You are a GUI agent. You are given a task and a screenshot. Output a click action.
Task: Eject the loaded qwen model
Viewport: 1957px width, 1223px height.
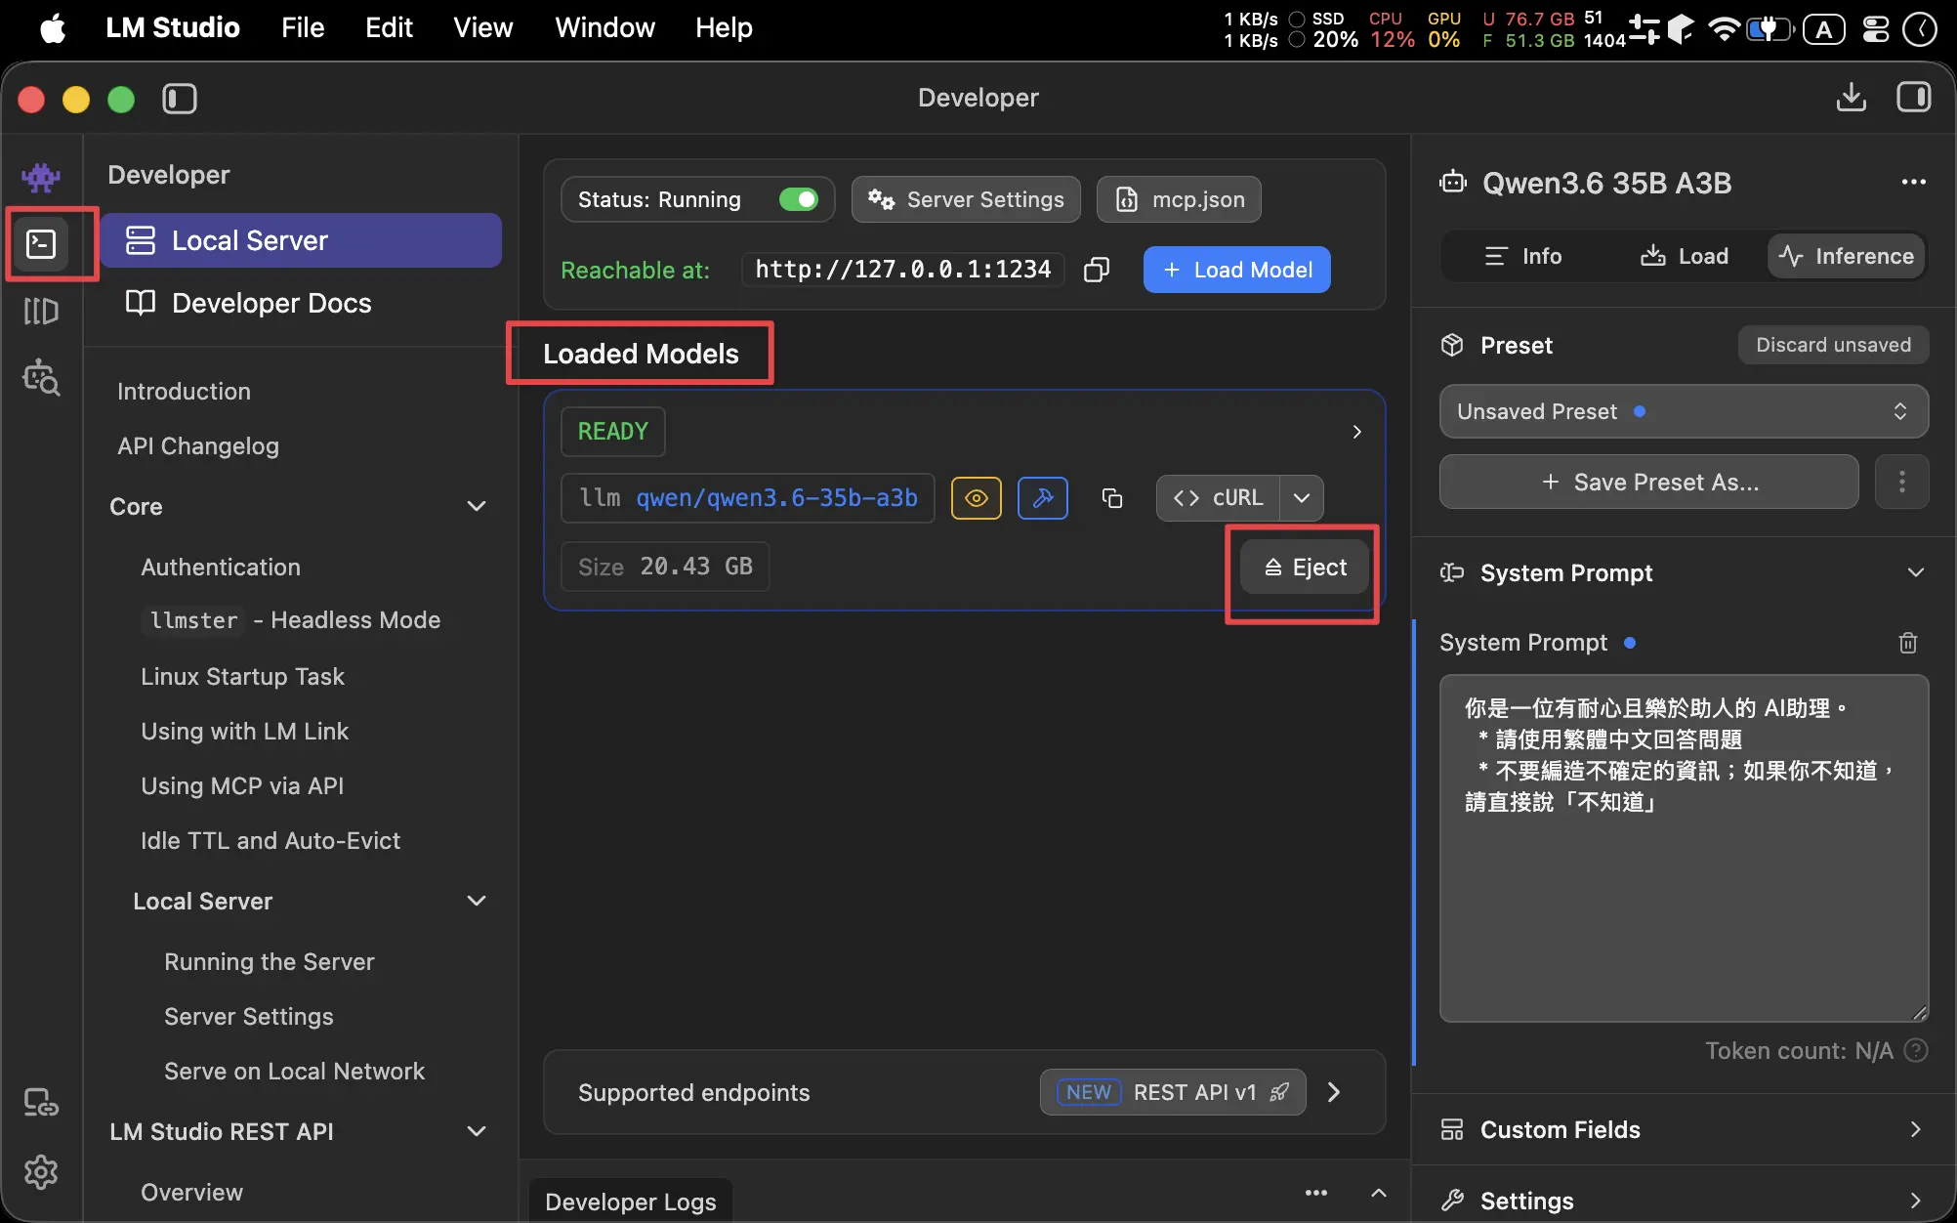click(x=1306, y=567)
